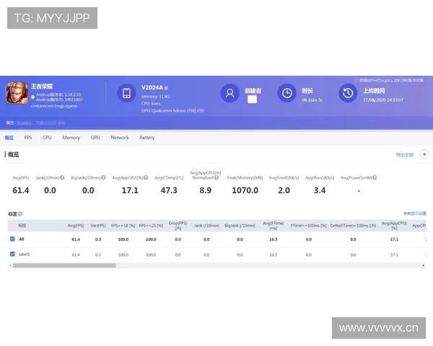Switch to the FPS tab
Image resolution: width=433 pixels, height=346 pixels.
(28, 138)
